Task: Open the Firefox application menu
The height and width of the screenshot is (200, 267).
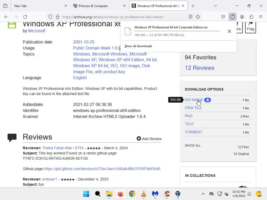Action: point(261,17)
